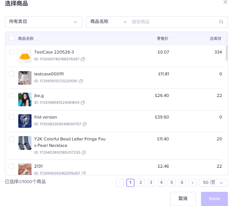Click the search magnifier icon

click(221, 22)
